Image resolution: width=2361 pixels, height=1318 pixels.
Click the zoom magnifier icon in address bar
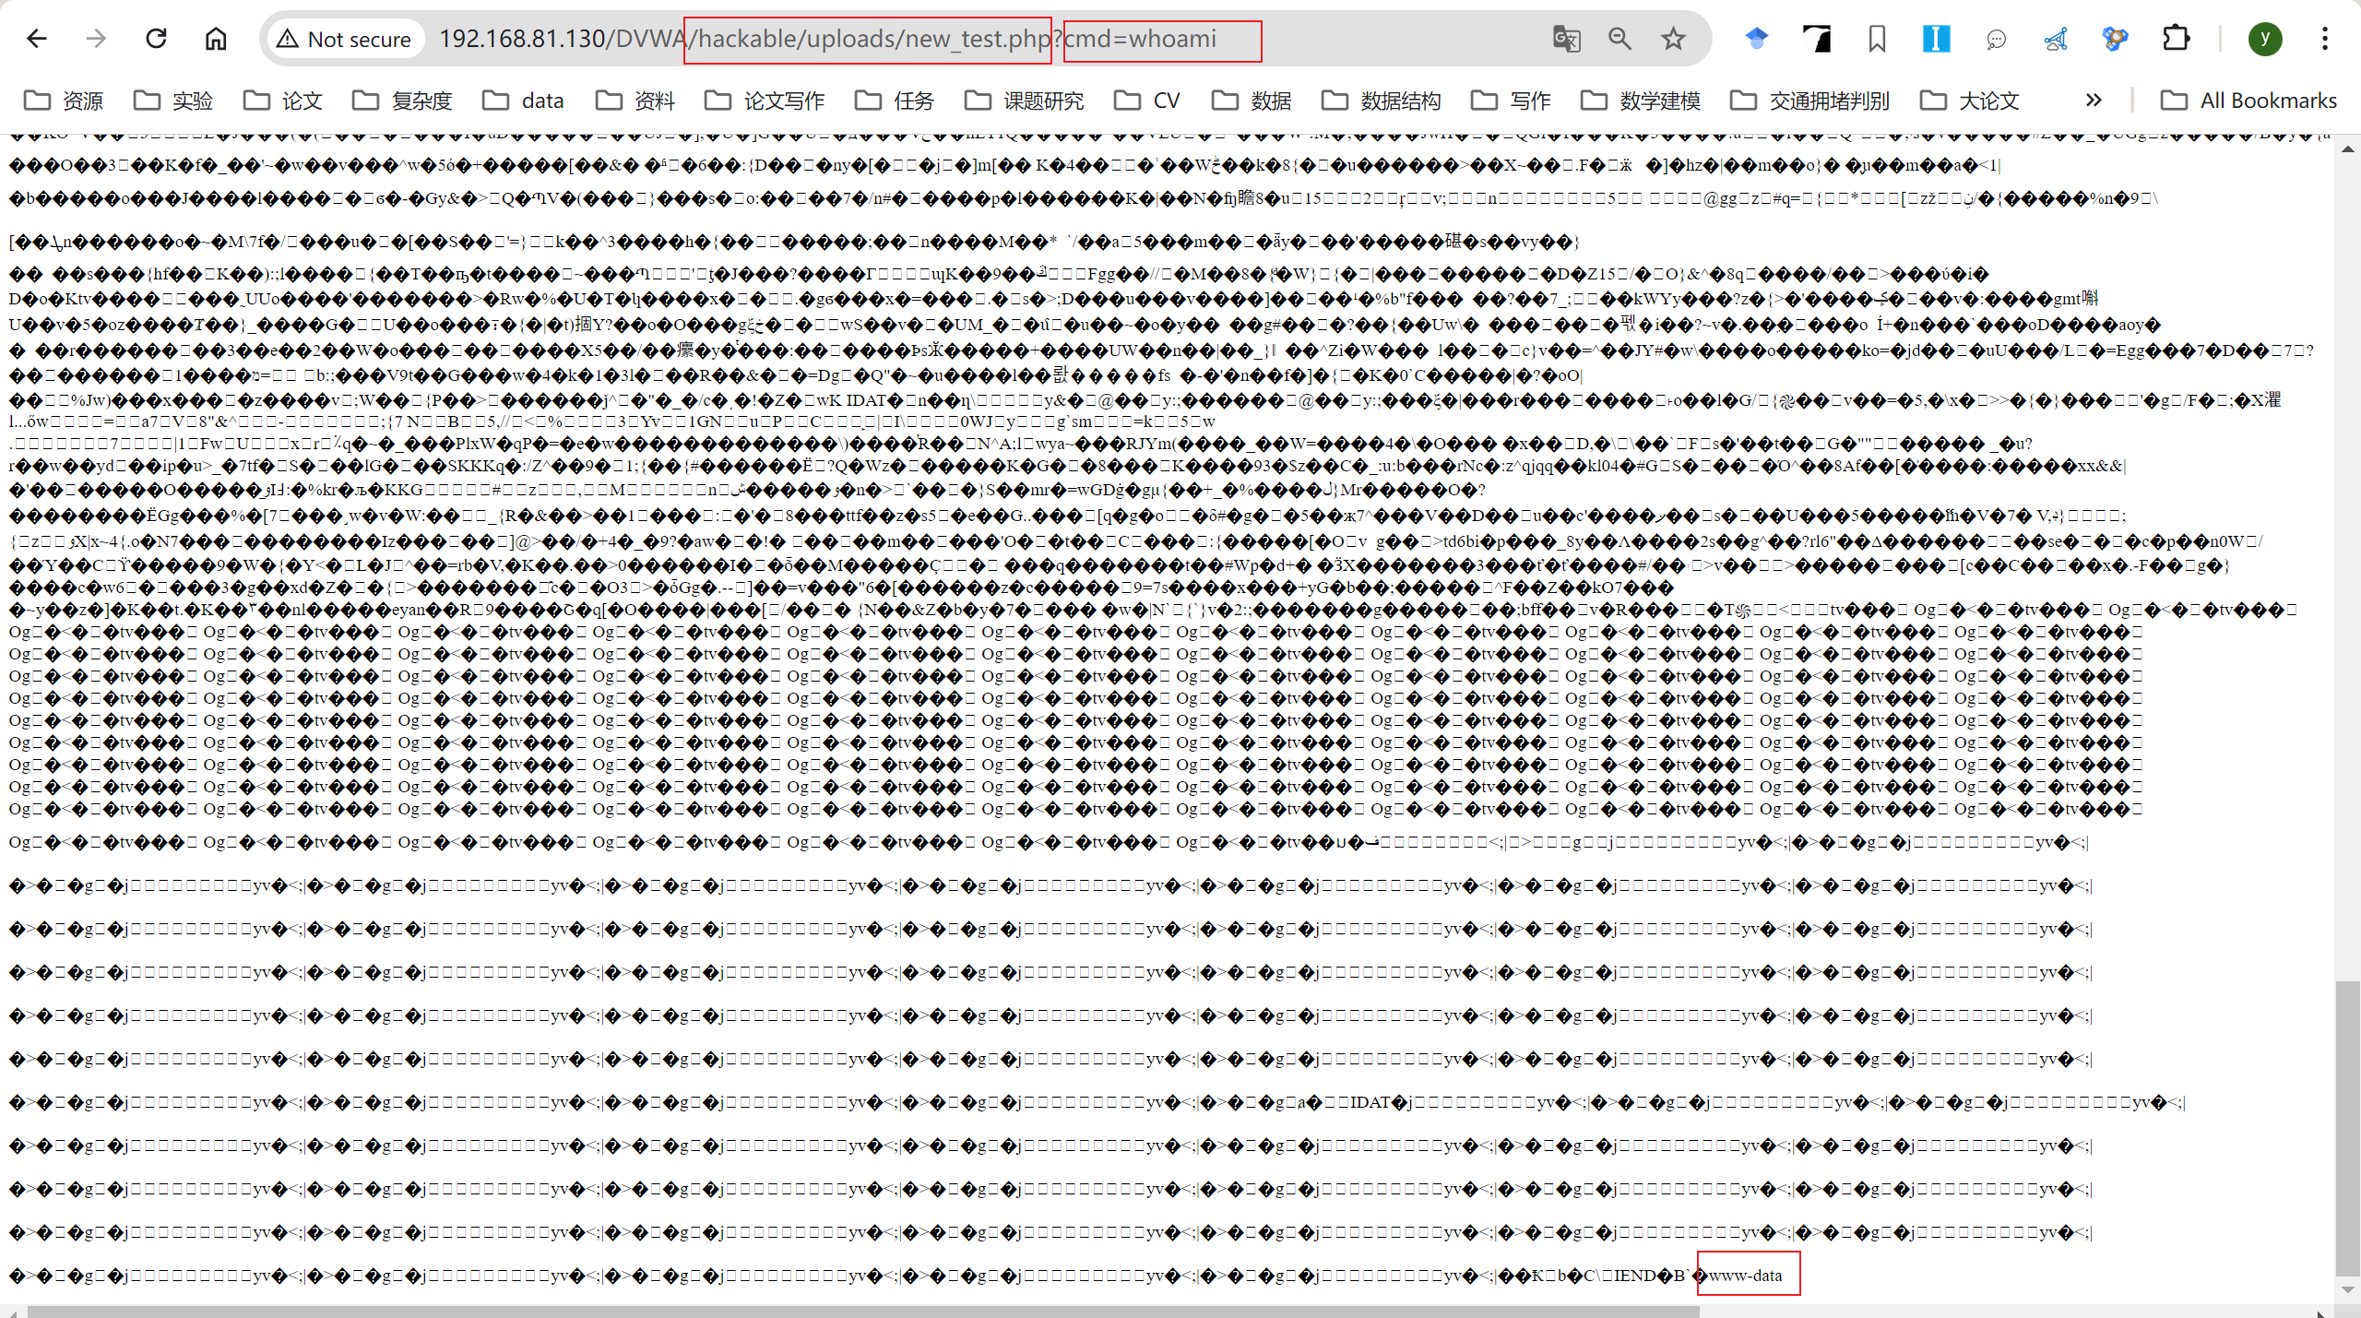click(x=1619, y=39)
